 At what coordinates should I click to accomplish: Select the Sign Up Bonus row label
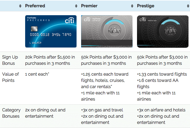click(10, 60)
